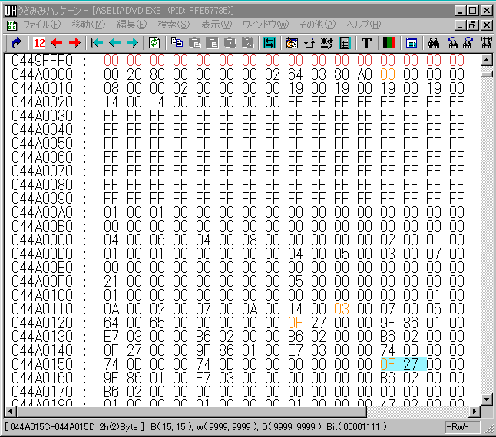
Task: Click the red right arrow toolbar icon
Action: pyautogui.click(x=74, y=43)
